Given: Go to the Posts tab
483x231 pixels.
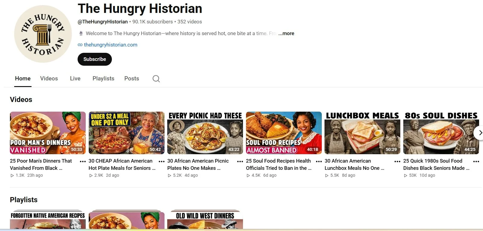Looking at the screenshot, I should point(132,79).
